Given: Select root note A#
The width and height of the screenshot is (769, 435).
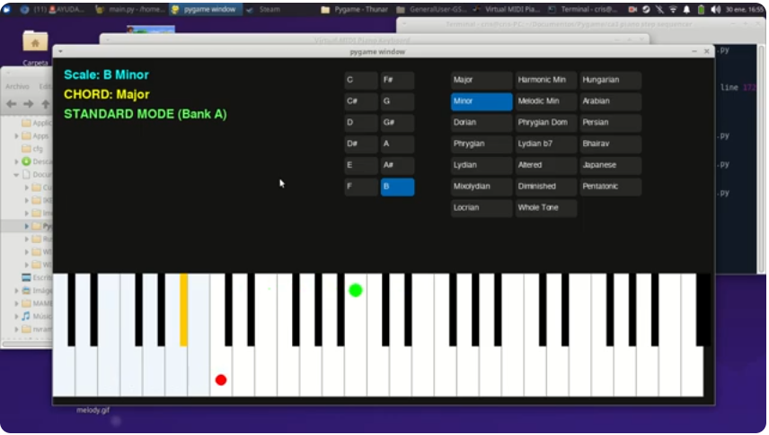Looking at the screenshot, I should pyautogui.click(x=397, y=165).
